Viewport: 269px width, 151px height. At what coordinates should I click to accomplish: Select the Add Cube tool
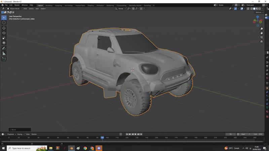tap(4, 59)
